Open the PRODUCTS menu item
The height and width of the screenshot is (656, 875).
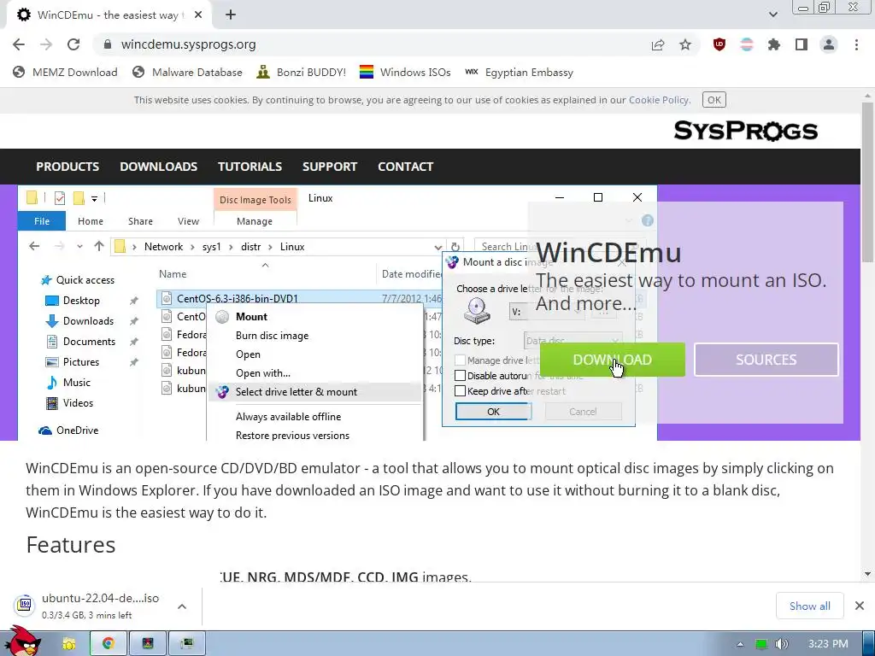[68, 167]
